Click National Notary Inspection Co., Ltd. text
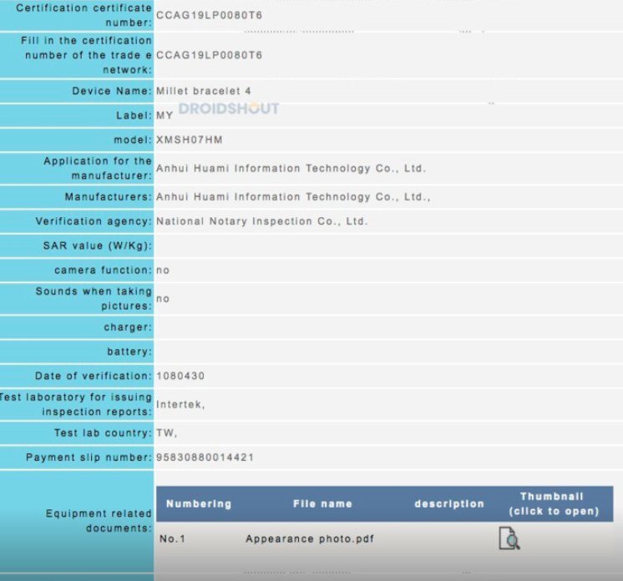Image resolution: width=623 pixels, height=581 pixels. (x=262, y=221)
